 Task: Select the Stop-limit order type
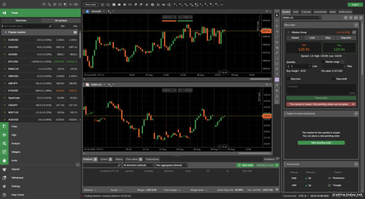coord(346,38)
